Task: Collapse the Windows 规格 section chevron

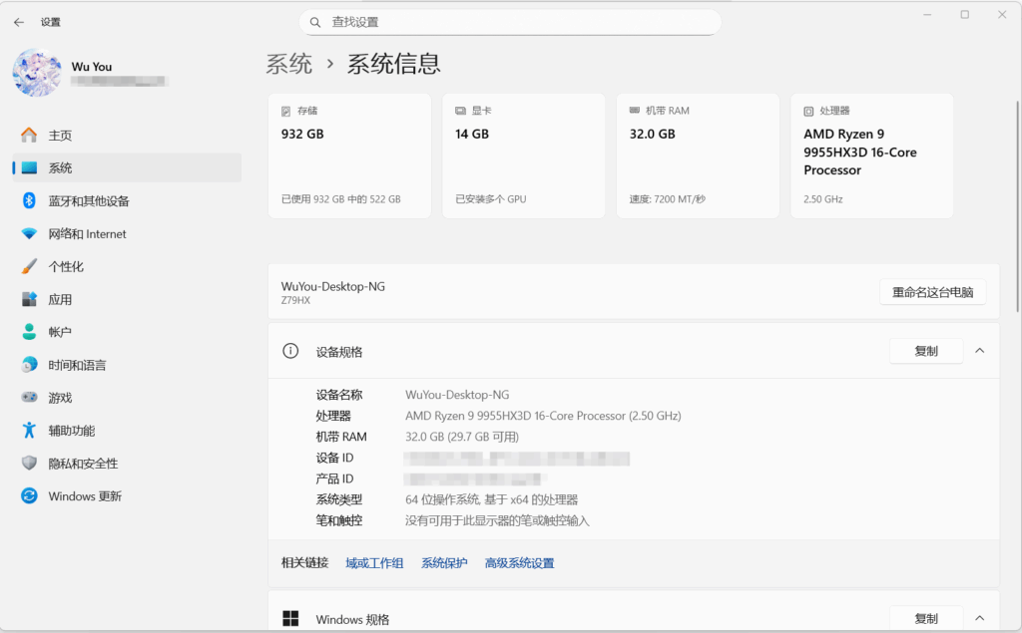Action: click(979, 619)
